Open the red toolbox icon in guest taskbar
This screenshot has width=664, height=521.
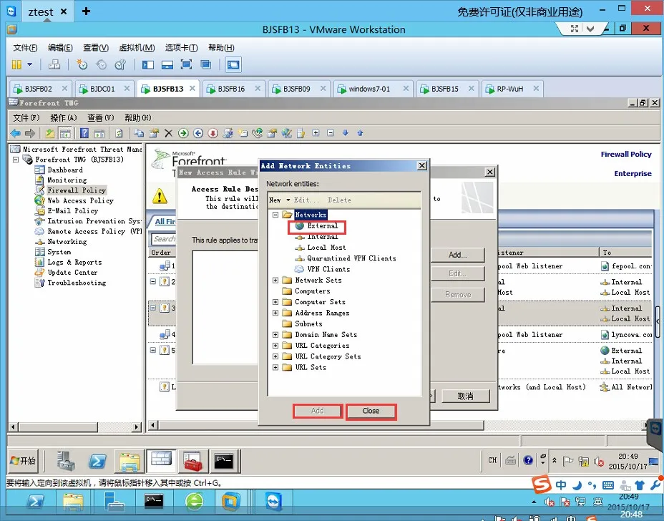point(192,462)
